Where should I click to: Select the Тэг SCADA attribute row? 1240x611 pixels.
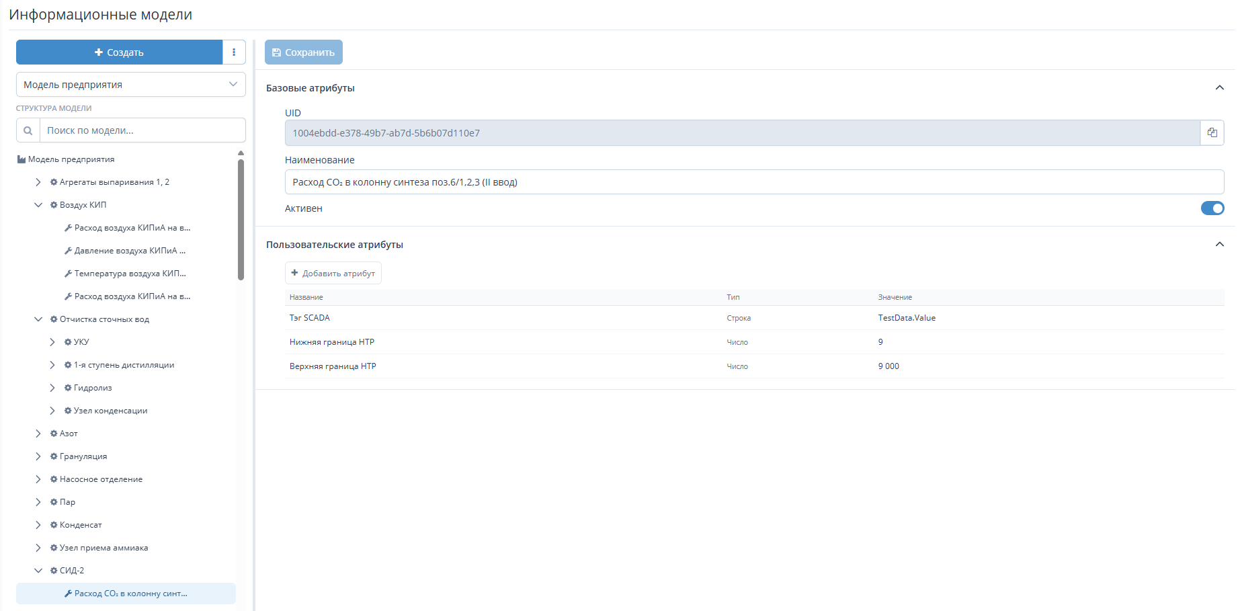(754, 318)
